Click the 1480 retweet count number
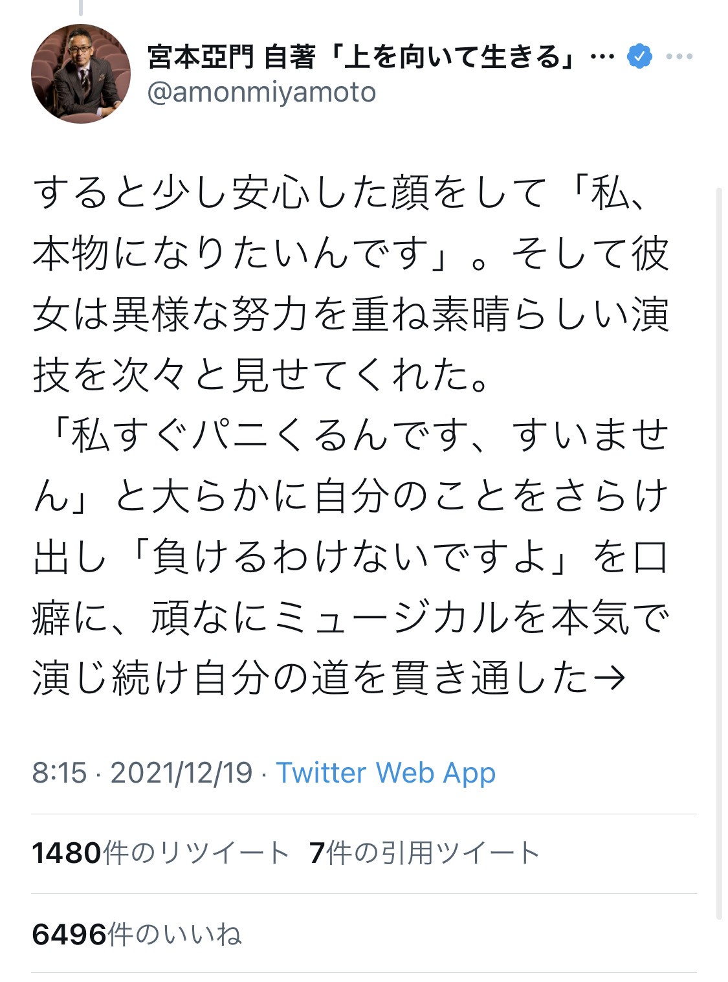Viewport: 728px width, 982px height. 67,853
